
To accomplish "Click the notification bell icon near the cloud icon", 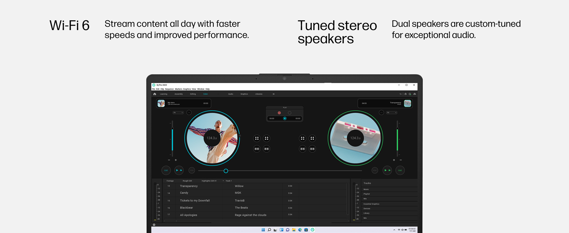I will pyautogui.click(x=405, y=94).
